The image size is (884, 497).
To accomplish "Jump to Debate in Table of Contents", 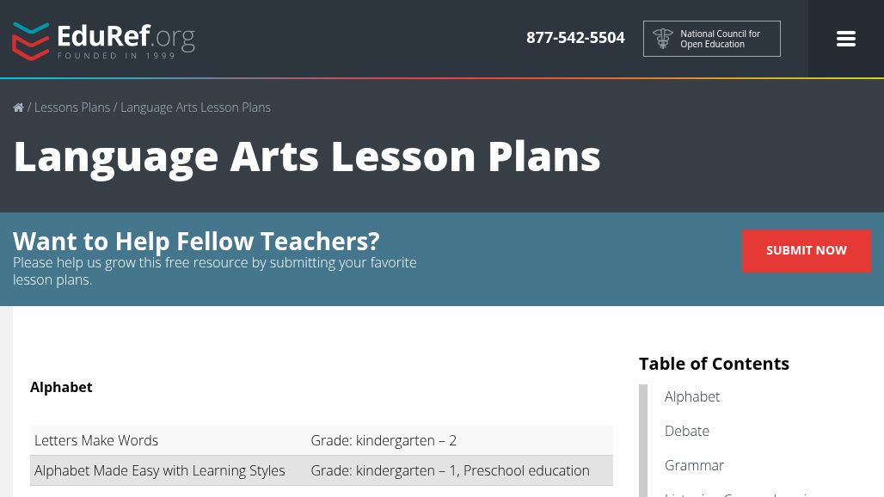I will coord(687,431).
